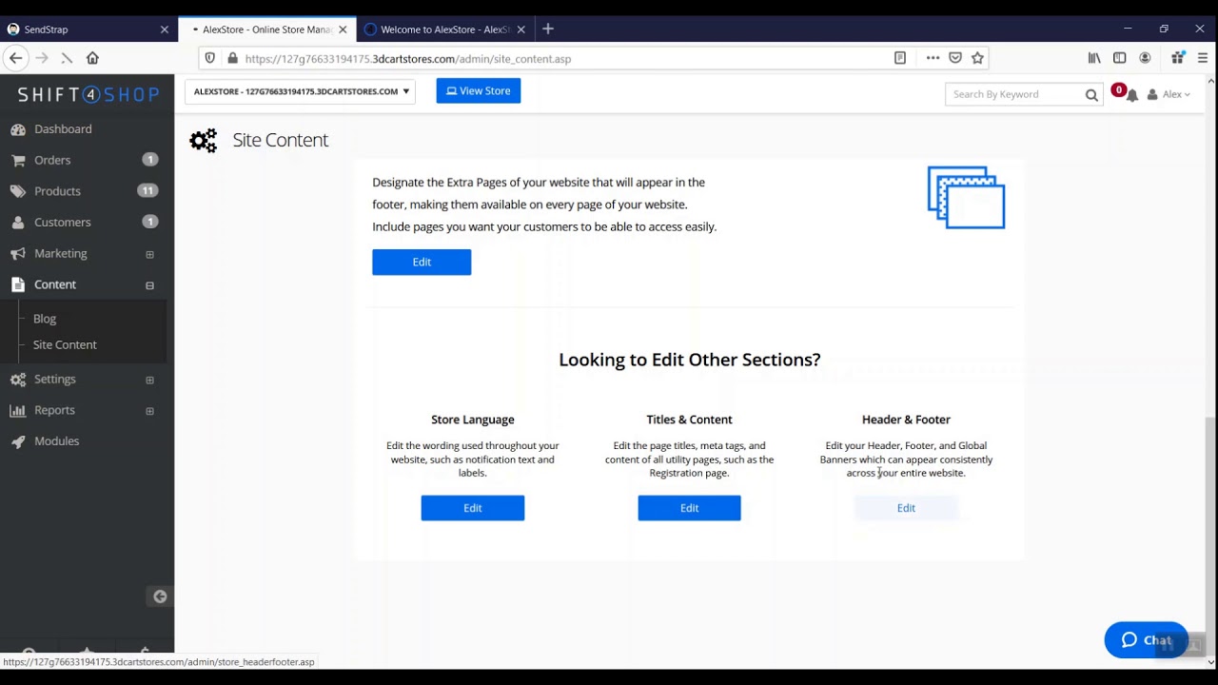Click Edit under Header & Footer
The width and height of the screenshot is (1218, 685).
(906, 508)
